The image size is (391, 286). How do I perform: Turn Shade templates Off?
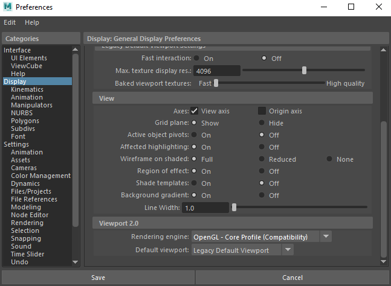[262, 183]
